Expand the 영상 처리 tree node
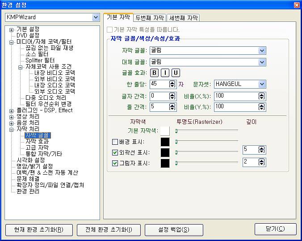 [x=12, y=117]
